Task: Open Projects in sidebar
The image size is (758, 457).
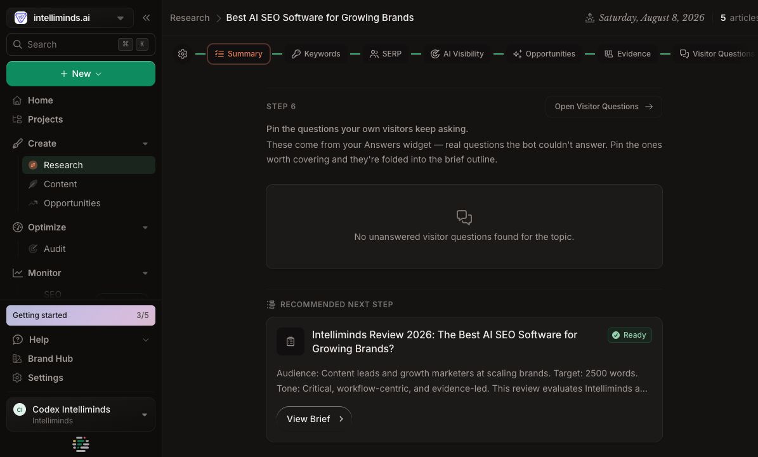Action: pyautogui.click(x=45, y=119)
